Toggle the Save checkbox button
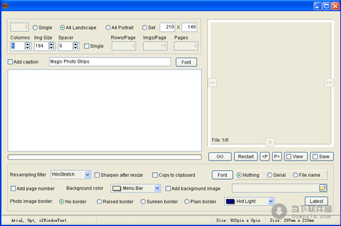This screenshot has width=341, height=226. [x=322, y=157]
